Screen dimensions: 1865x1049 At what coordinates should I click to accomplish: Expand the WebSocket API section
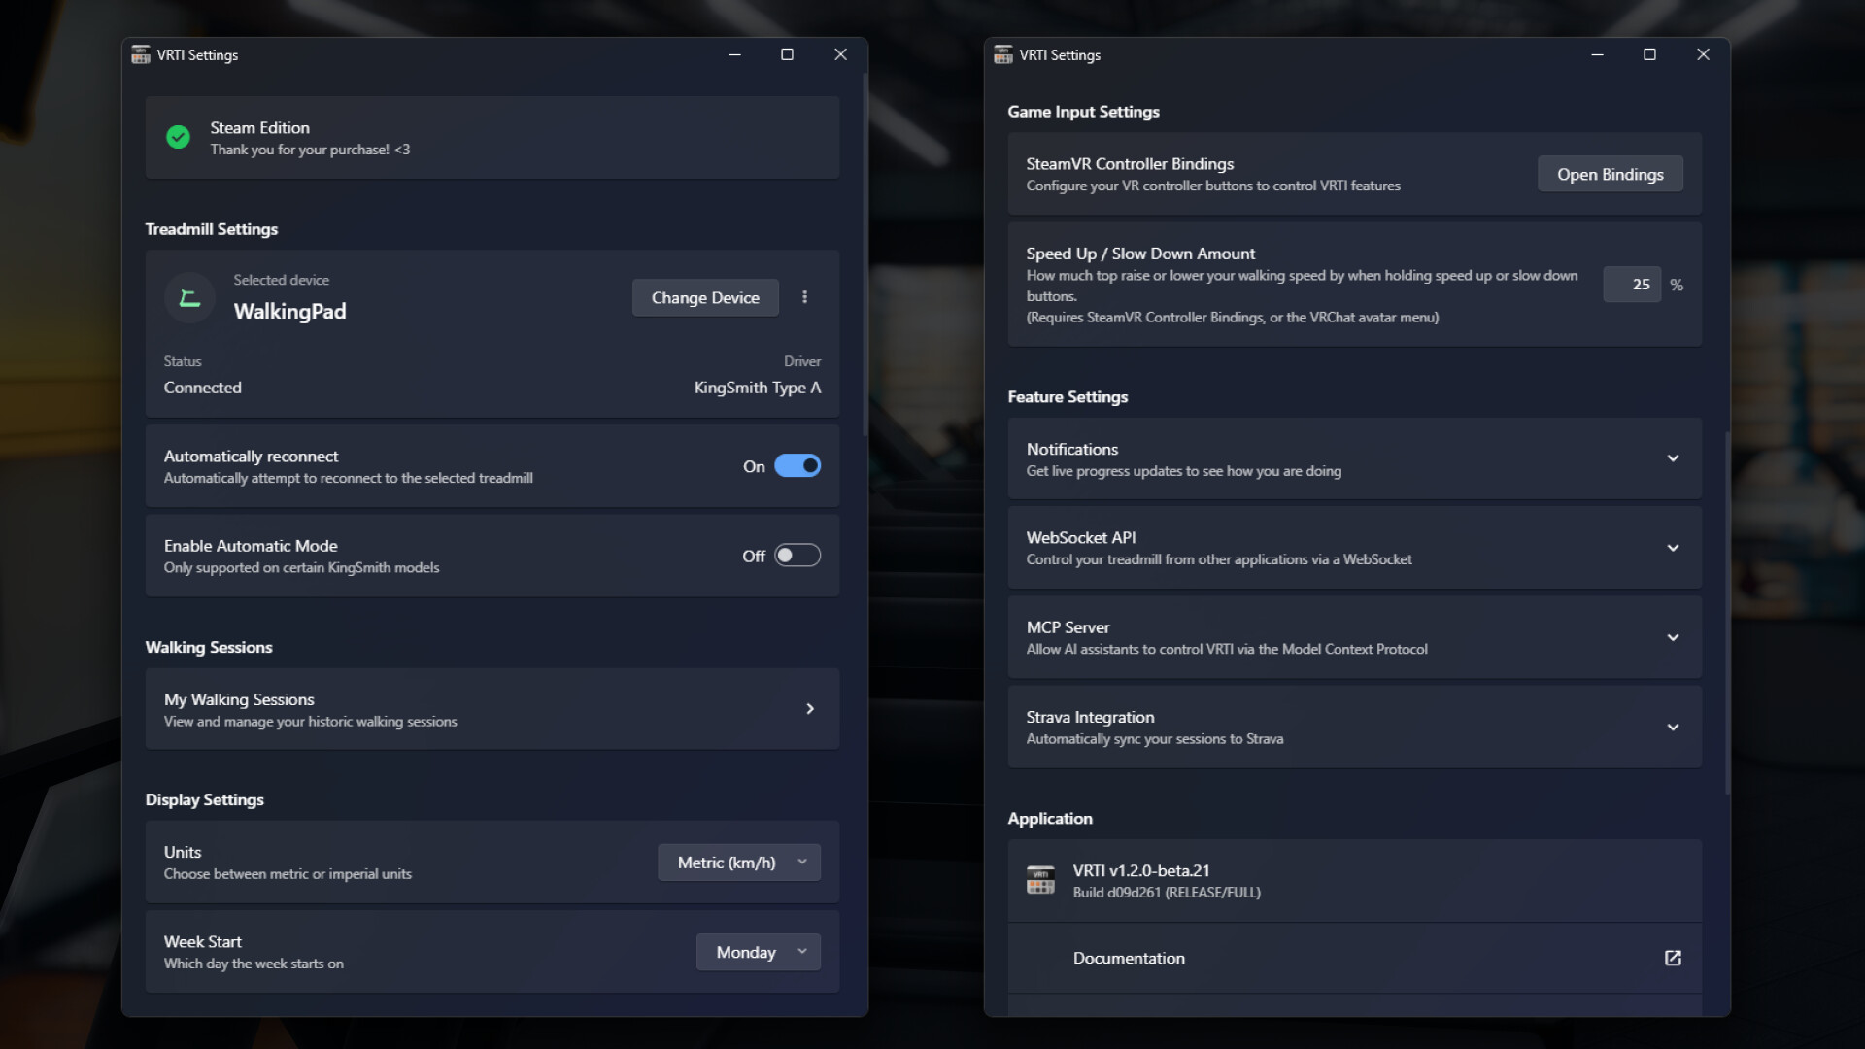[1673, 548]
